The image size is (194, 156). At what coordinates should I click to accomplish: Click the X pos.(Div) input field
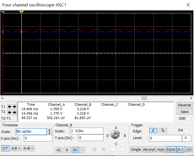[x=38, y=138]
